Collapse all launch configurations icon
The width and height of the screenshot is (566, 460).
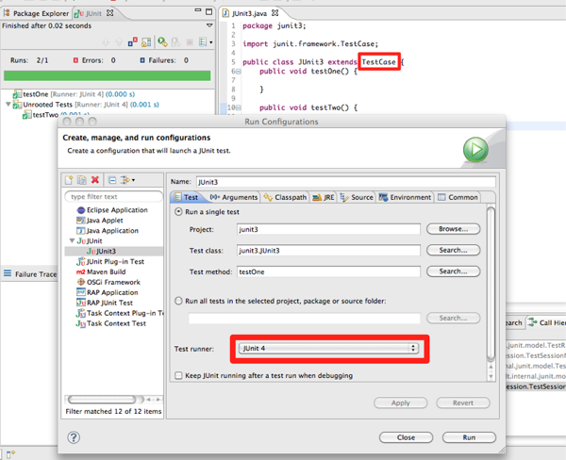pyautogui.click(x=112, y=180)
